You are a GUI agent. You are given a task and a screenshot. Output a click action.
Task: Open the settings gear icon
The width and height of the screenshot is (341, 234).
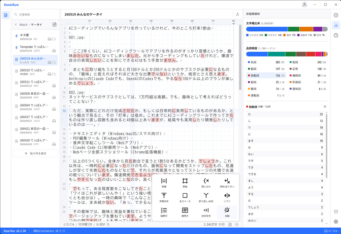[x=336, y=221]
